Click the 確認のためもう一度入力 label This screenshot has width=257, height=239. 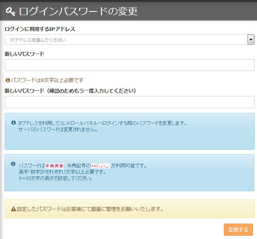pos(70,91)
